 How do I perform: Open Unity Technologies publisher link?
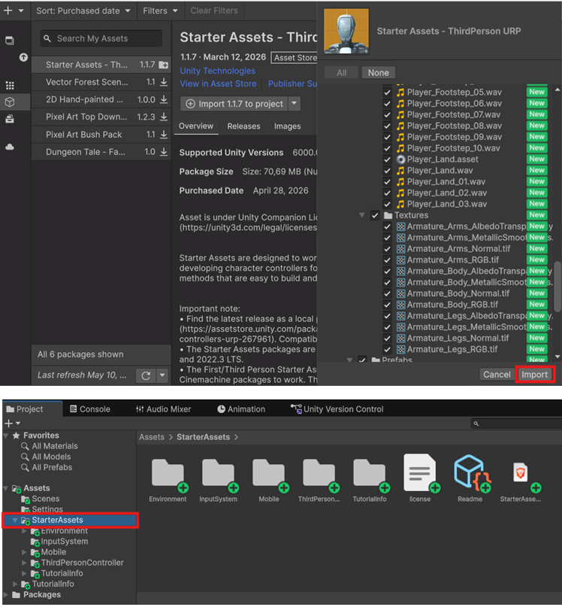[x=217, y=71]
